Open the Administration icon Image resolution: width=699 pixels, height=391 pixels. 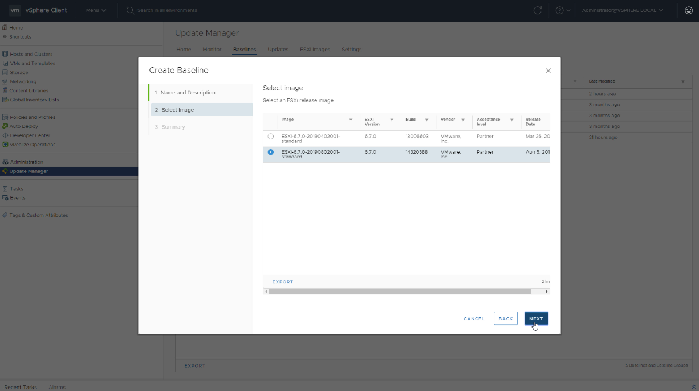[x=5, y=162]
